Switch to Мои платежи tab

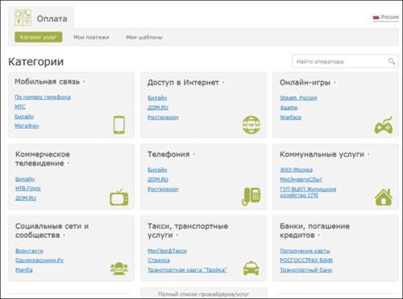pyautogui.click(x=91, y=37)
